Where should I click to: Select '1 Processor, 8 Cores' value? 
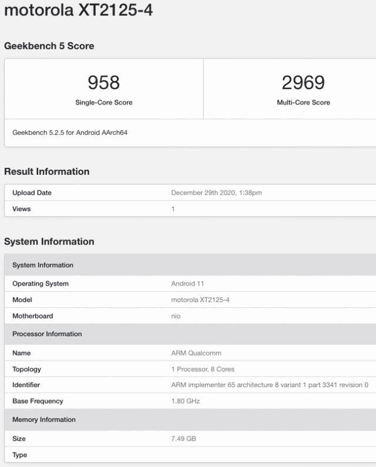click(203, 369)
